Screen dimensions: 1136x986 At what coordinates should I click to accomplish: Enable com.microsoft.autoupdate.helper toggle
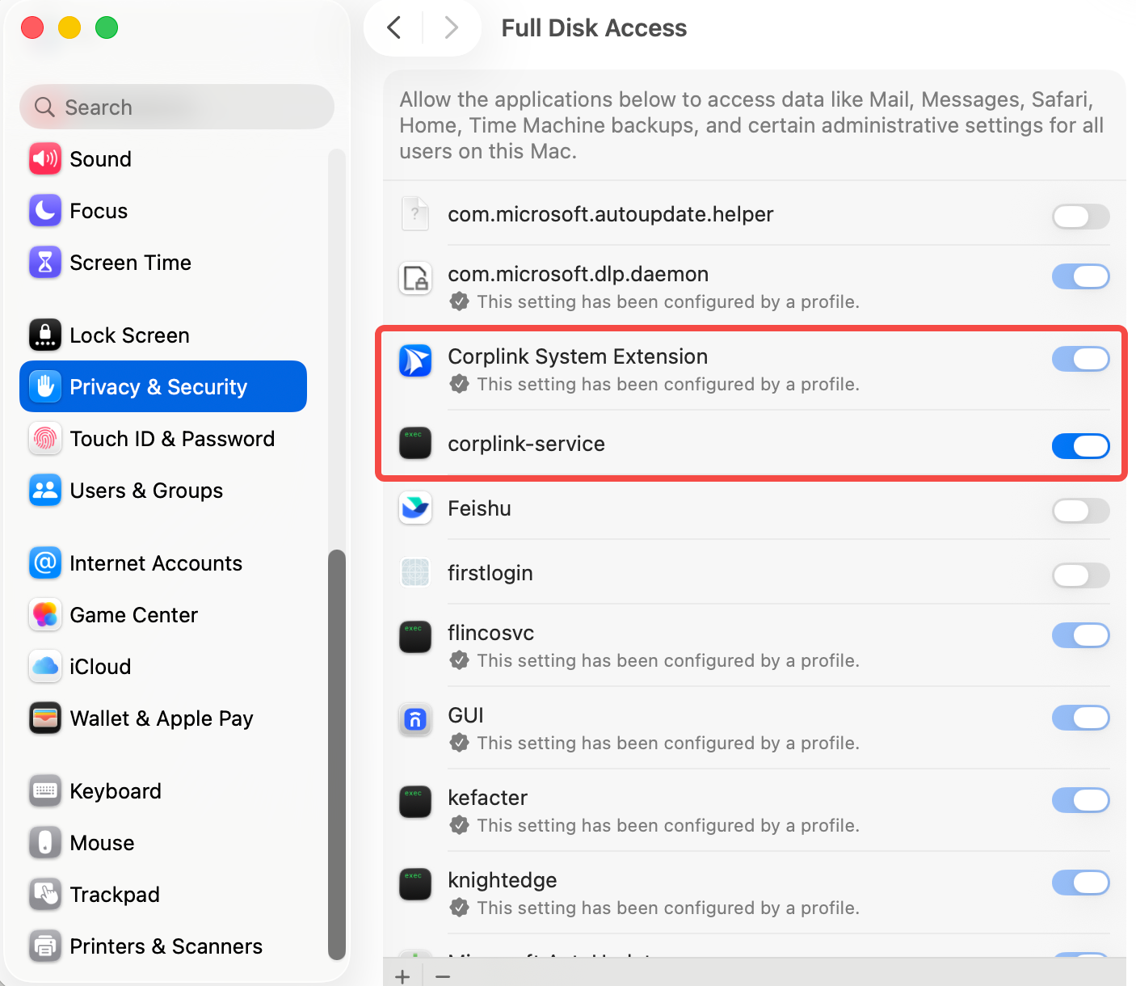pyautogui.click(x=1080, y=217)
